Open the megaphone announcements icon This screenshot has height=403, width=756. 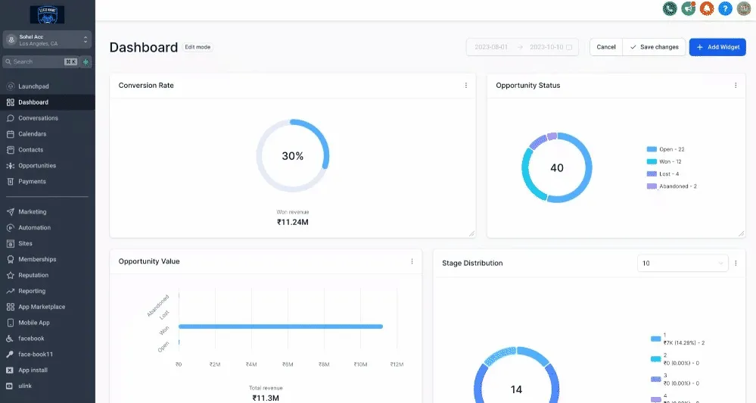[x=688, y=8]
